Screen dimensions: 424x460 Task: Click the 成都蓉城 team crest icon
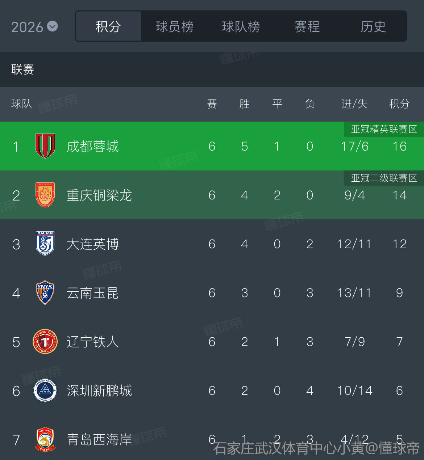pos(45,146)
